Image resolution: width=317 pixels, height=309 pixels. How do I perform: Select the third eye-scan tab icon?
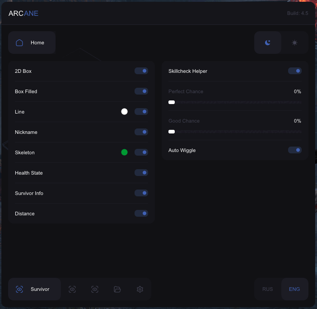click(x=95, y=289)
